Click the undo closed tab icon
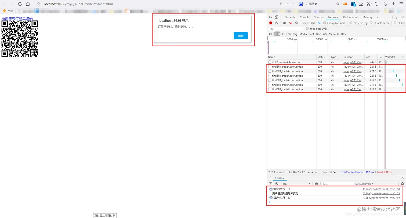406x218 pixels. click(377, 4)
